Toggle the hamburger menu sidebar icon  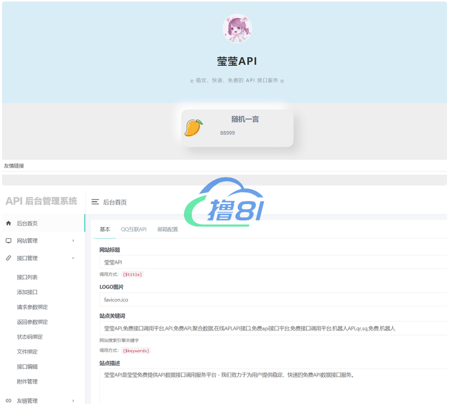pos(95,202)
